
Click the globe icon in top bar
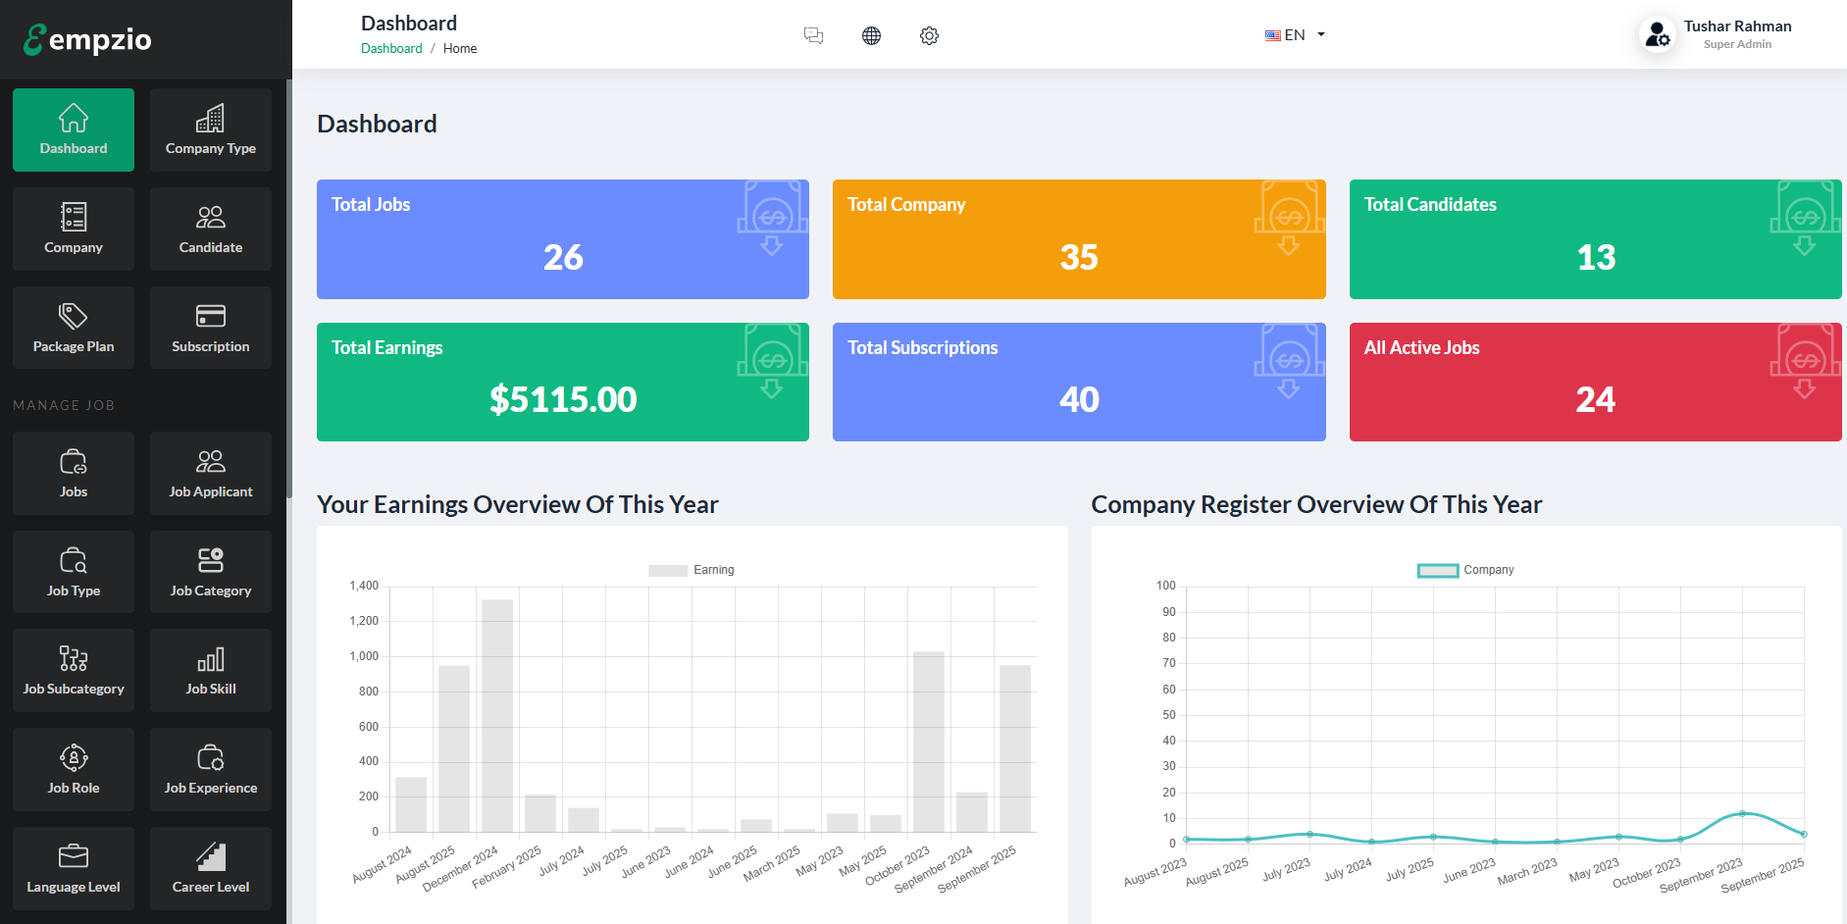(871, 36)
